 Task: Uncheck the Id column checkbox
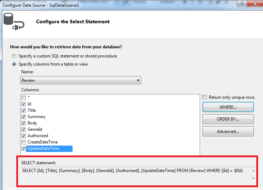[23, 104]
